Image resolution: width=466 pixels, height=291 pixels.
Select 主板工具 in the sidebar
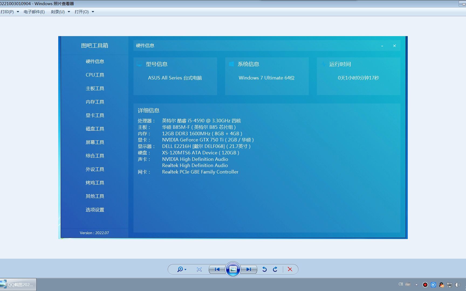tap(95, 88)
